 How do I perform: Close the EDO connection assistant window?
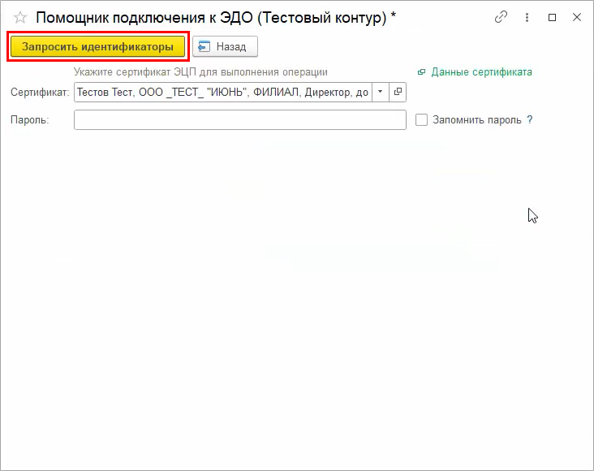click(x=577, y=17)
